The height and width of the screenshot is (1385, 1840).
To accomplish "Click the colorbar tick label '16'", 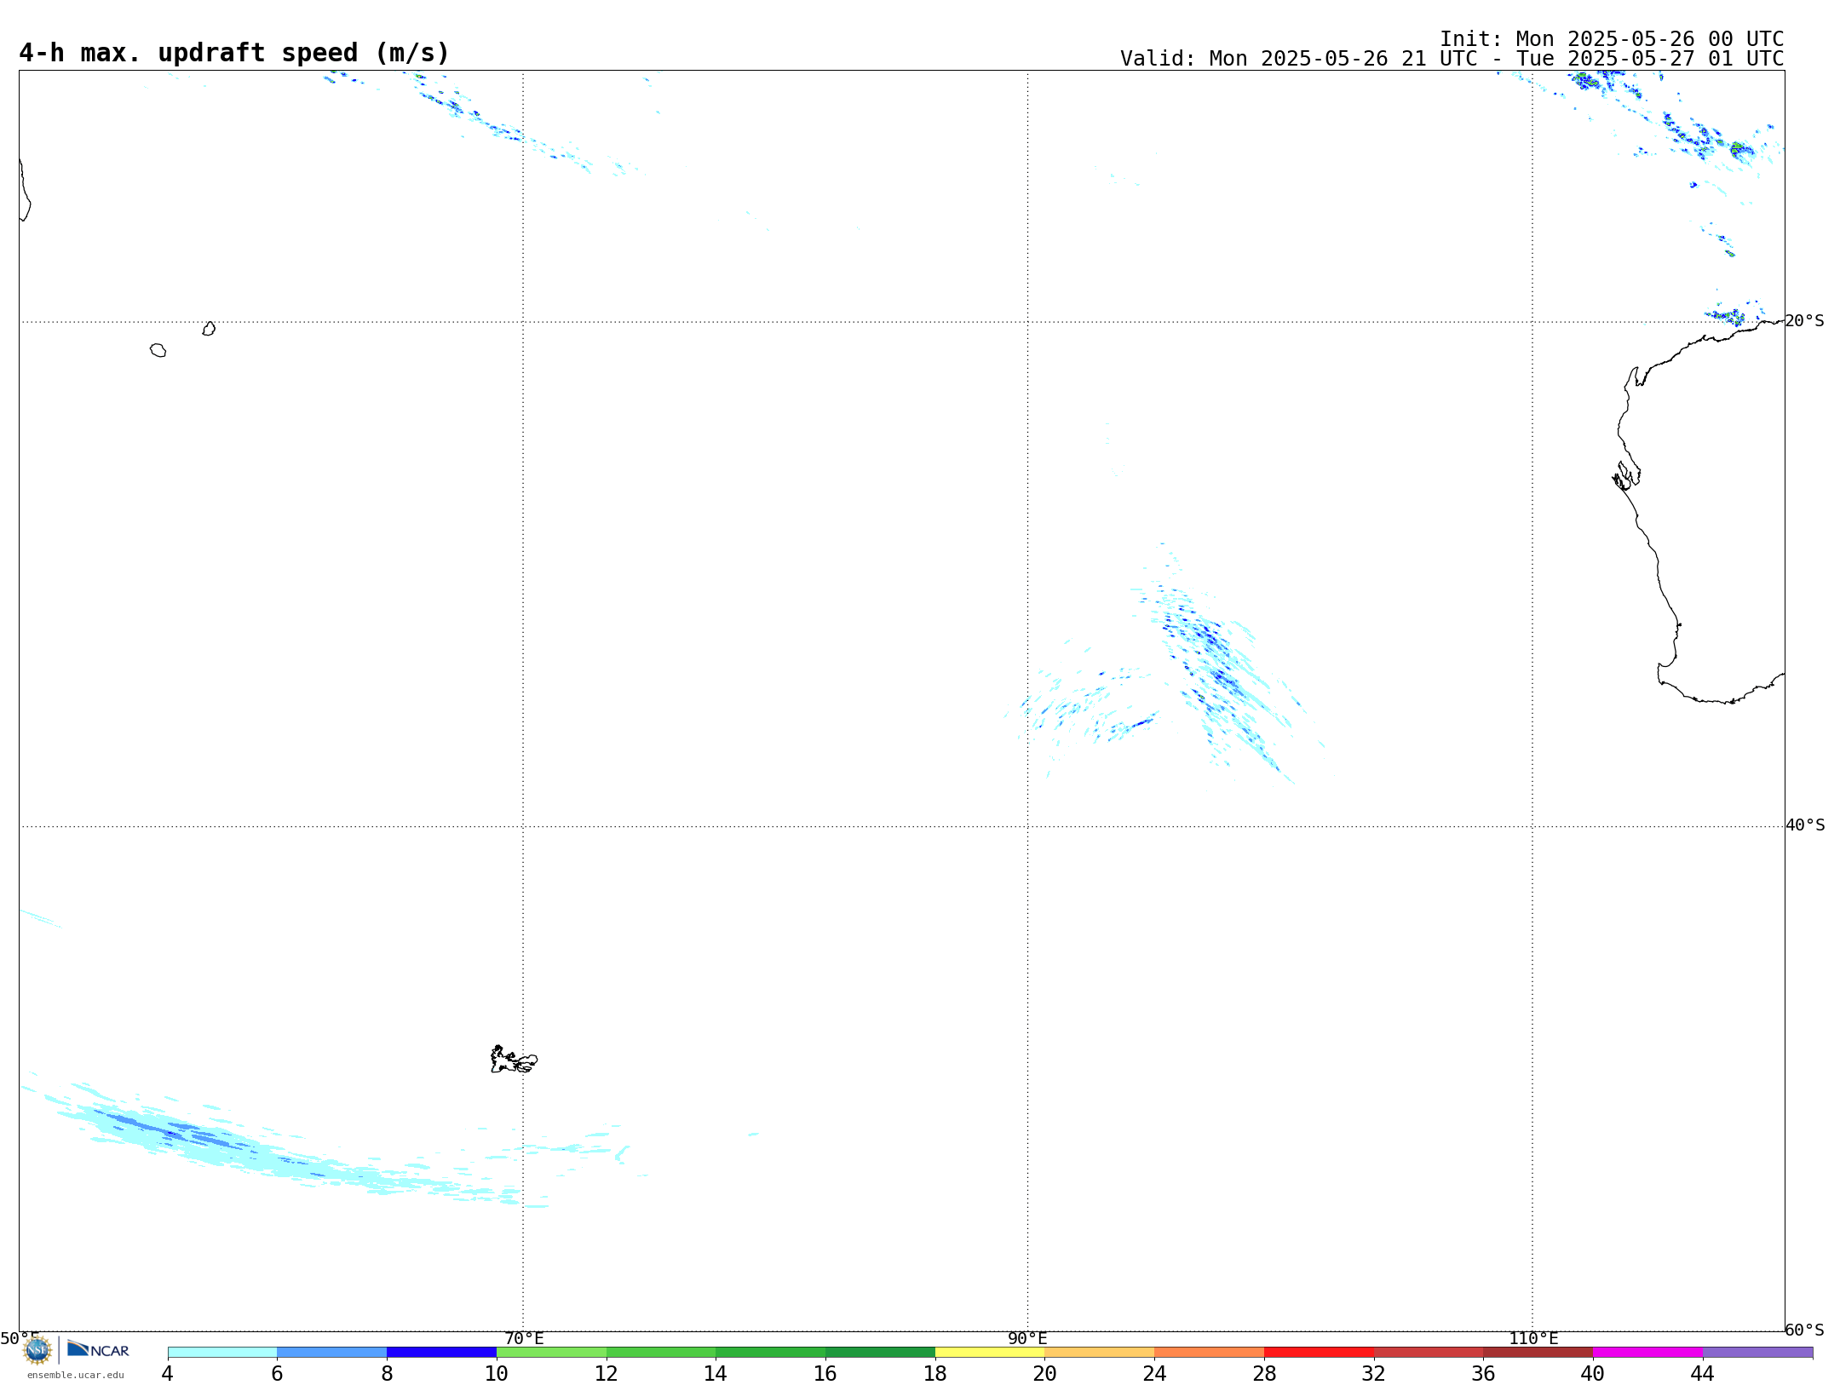I will coord(825,1373).
